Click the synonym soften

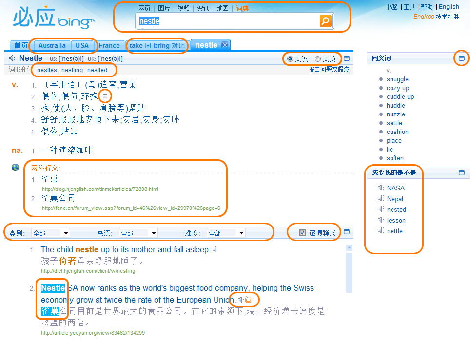(395, 158)
